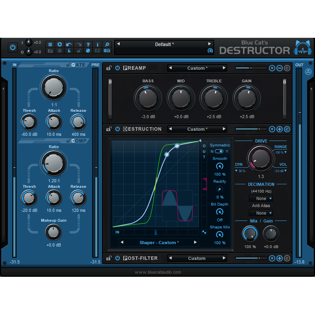
Task: Click the Default preset name field
Action: tap(164, 44)
